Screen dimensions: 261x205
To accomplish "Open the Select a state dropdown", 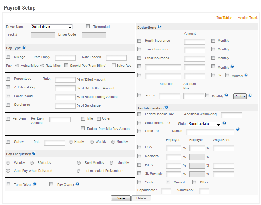I will 205,124.
